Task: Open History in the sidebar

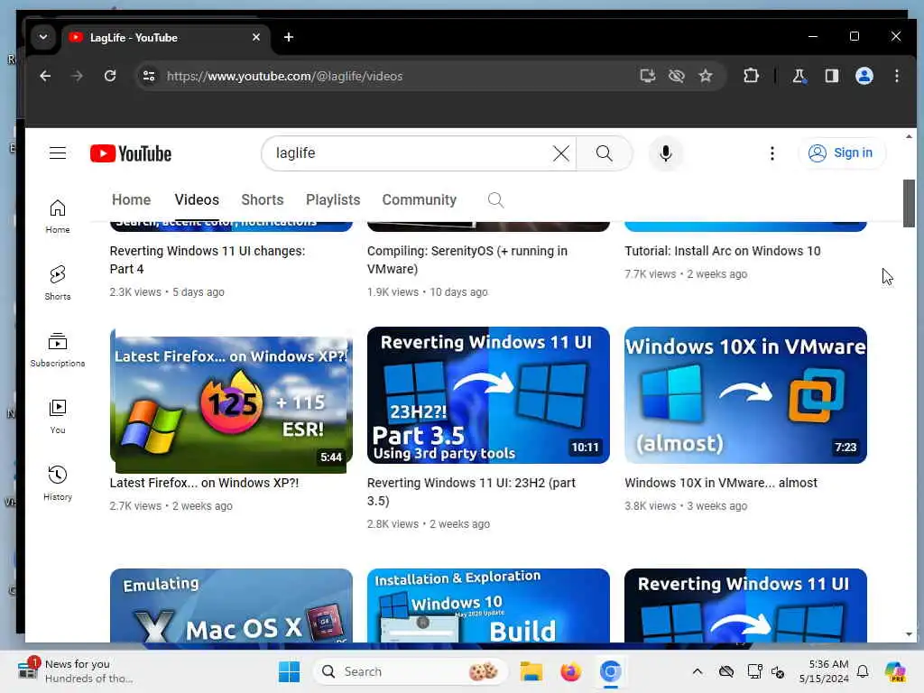Action: pyautogui.click(x=57, y=484)
